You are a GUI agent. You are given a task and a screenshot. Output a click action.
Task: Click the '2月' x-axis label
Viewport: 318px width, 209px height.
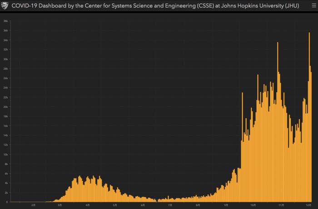[33, 205]
